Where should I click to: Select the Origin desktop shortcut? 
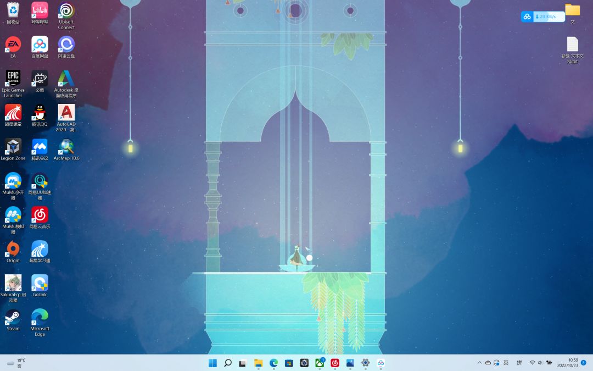(x=13, y=252)
